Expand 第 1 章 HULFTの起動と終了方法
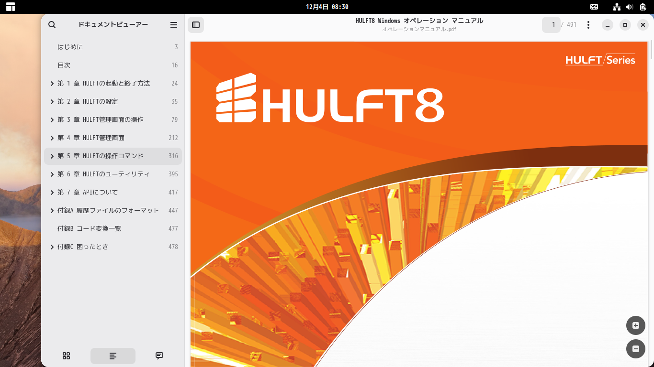The width and height of the screenshot is (654, 367). point(52,84)
